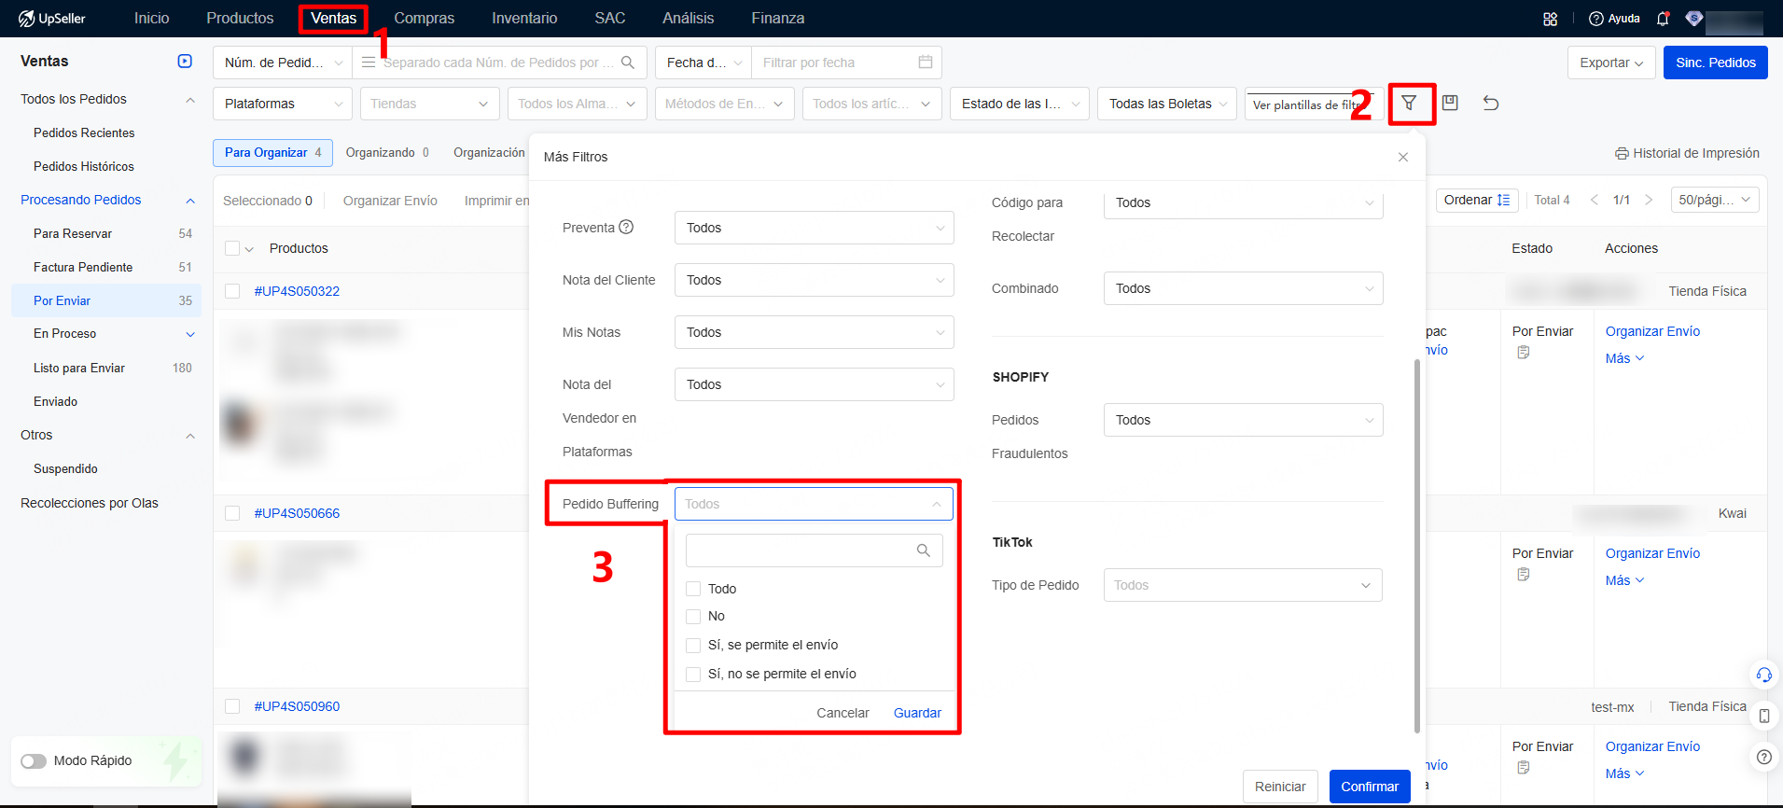The height and width of the screenshot is (808, 1783).
Task: Switch to the Para Organizar tab
Action: tap(272, 153)
